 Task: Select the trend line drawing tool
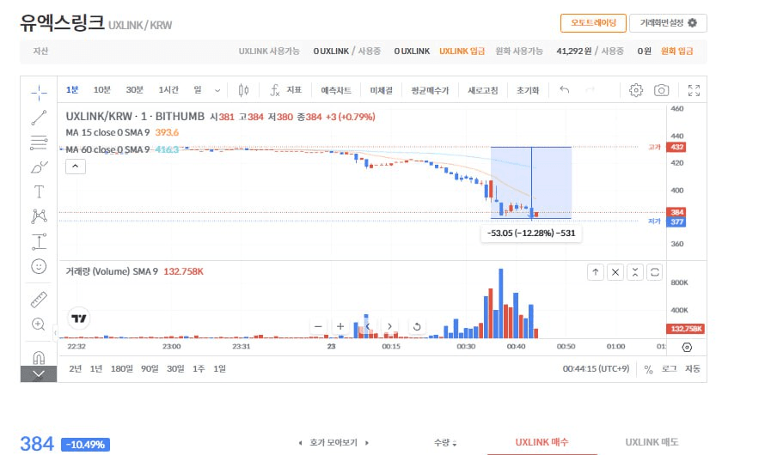point(39,118)
